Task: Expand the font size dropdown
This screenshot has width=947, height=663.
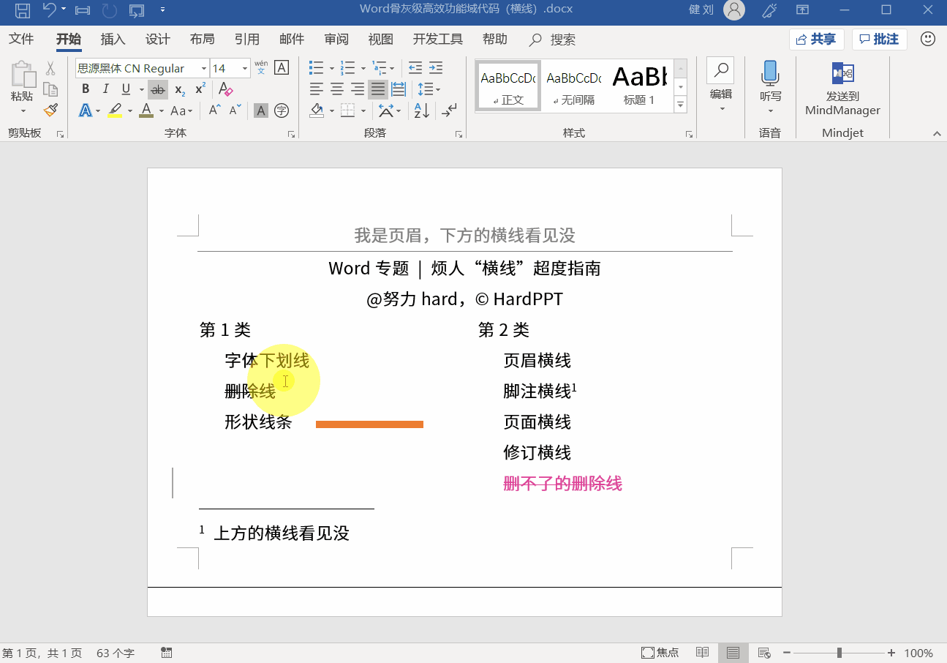Action: click(244, 69)
